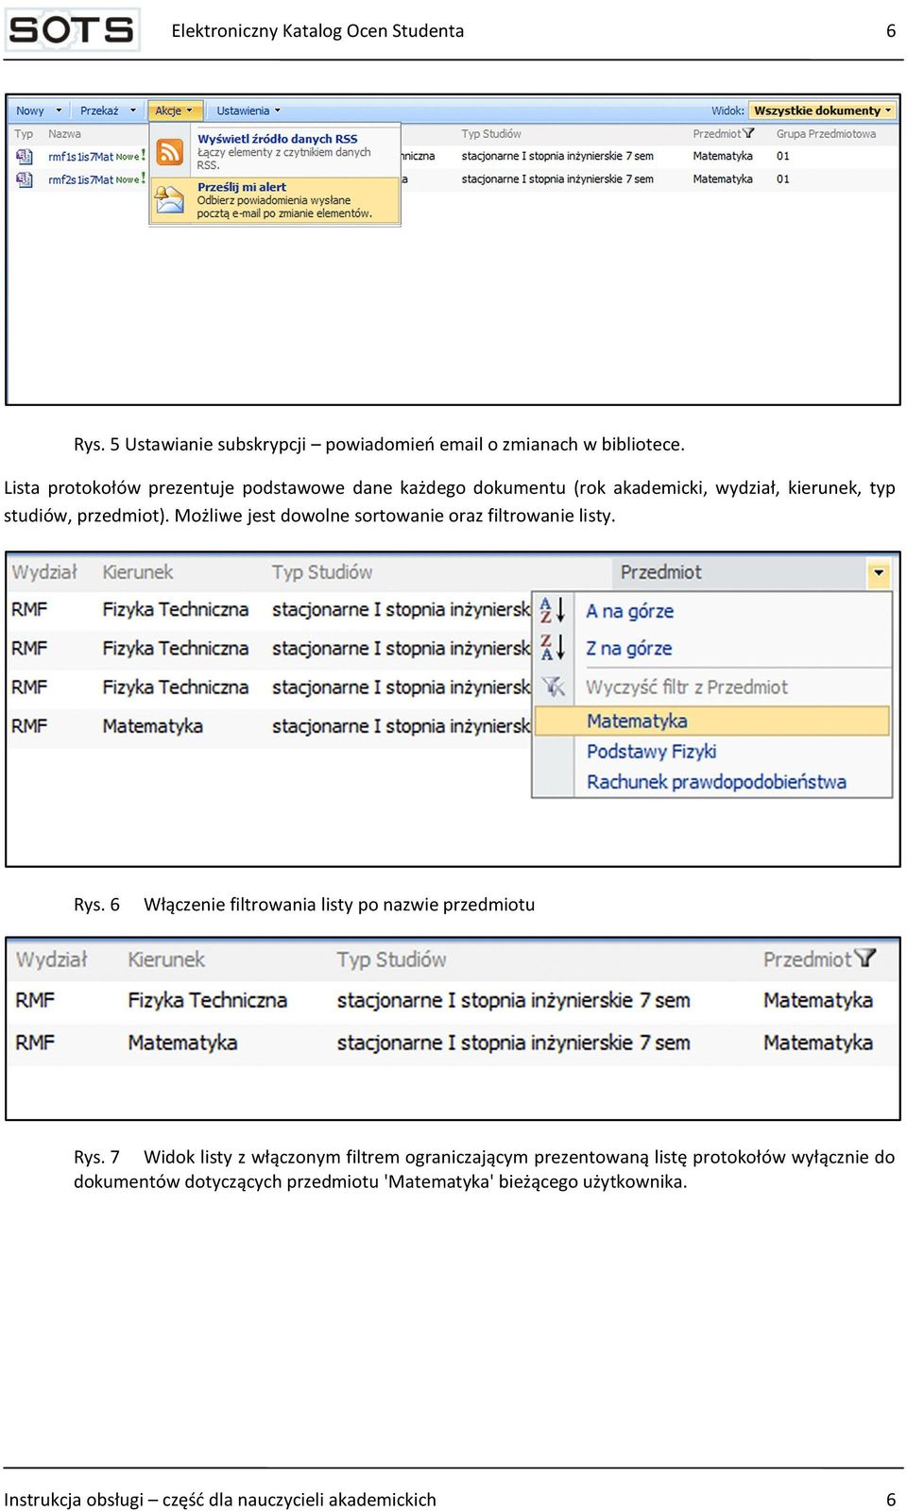The height and width of the screenshot is (1511, 907).
Task: Filter by Matematyka in dropdown
Action: 712,721
